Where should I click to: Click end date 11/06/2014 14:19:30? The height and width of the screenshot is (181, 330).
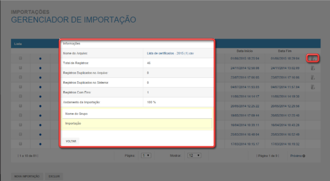(285, 97)
